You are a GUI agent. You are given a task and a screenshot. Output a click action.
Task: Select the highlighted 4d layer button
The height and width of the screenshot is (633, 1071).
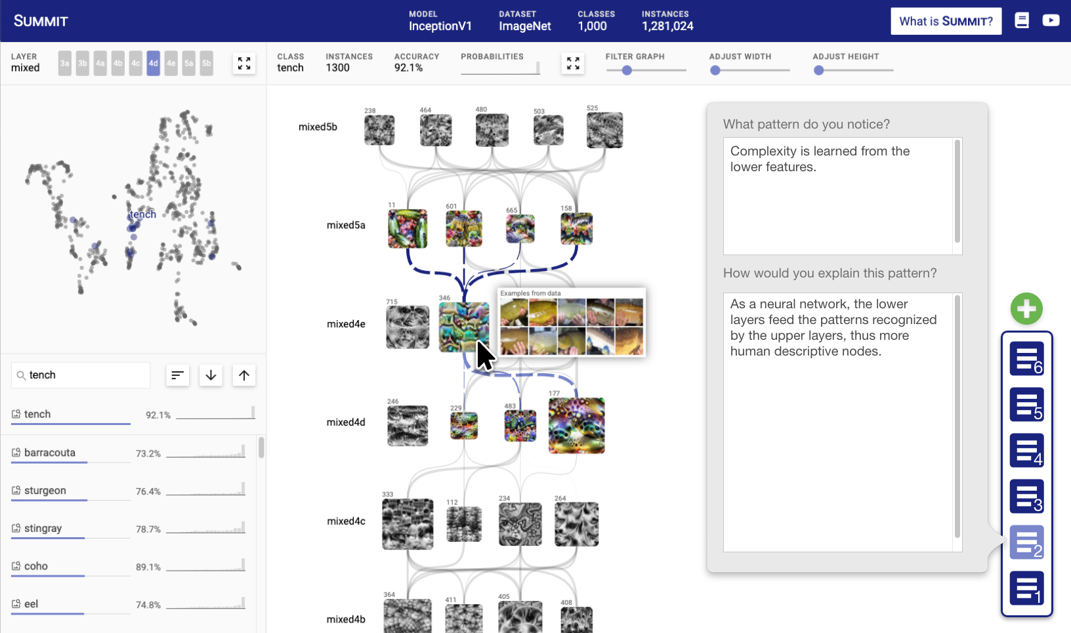tap(153, 64)
